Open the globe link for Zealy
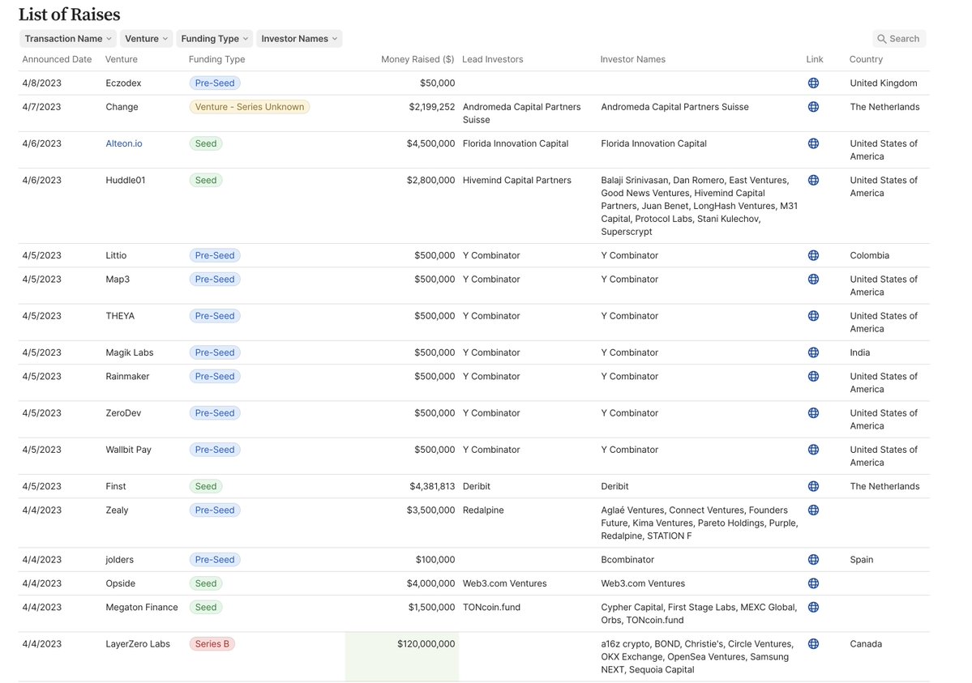Image resolution: width=972 pixels, height=683 pixels. (813, 510)
